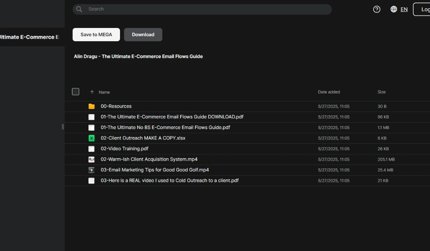Viewport: 430px width, 251px height.
Task: Select 03-Here is a REAL video Cold Outreach pdf
Action: click(169, 180)
